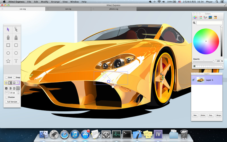Open the Spotlight search icon
The image size is (227, 142).
(217, 2)
